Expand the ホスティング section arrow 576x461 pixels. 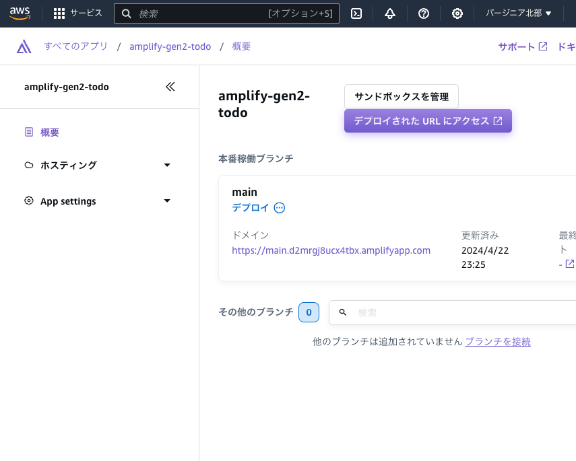(167, 165)
